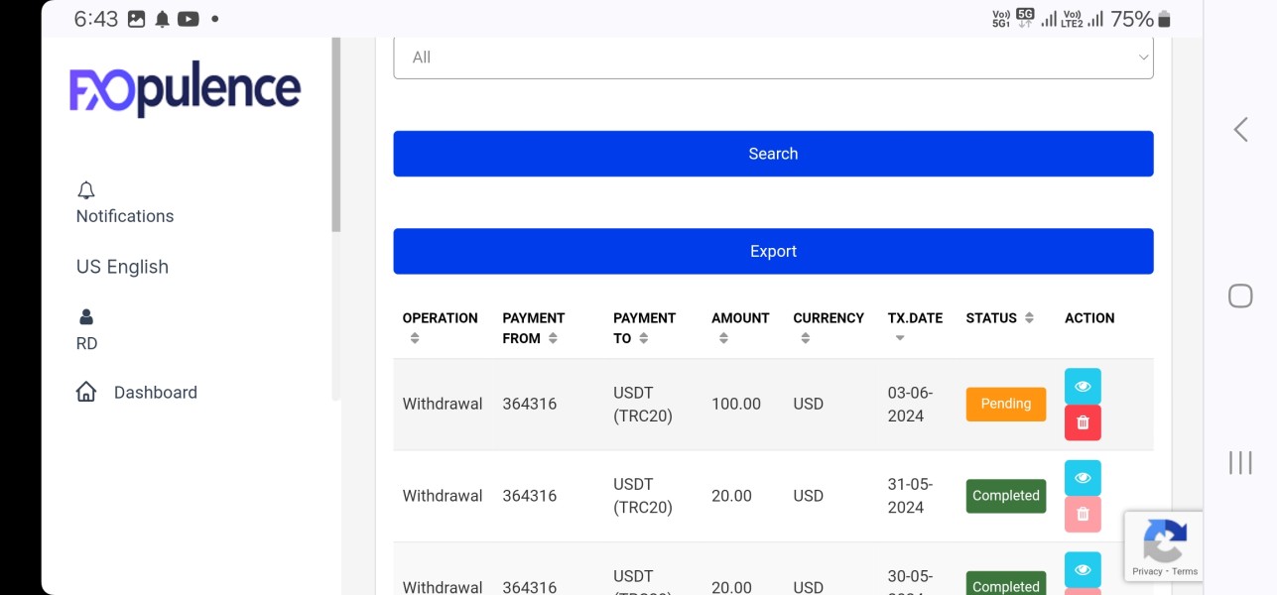
Task: Sort table by Amount column
Action: coord(723,338)
